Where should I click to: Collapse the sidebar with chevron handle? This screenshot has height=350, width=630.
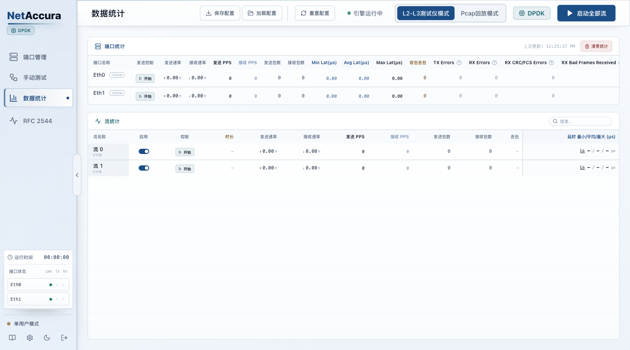(77, 175)
